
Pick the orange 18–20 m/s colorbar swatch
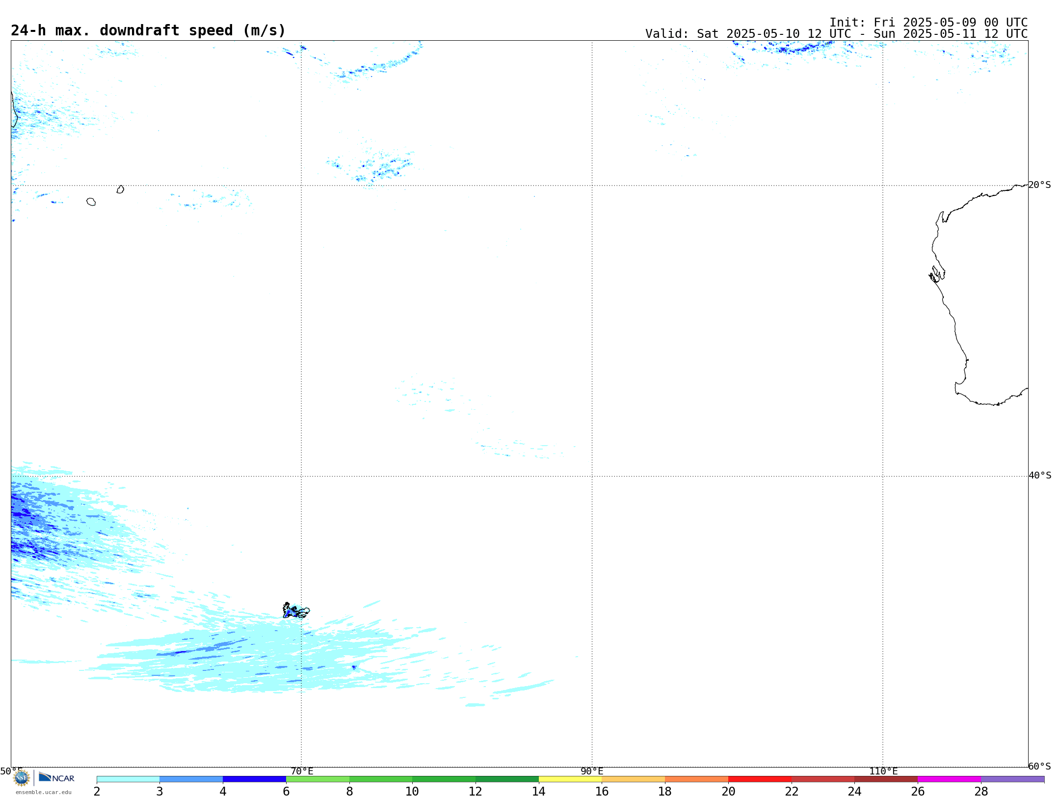point(697,779)
